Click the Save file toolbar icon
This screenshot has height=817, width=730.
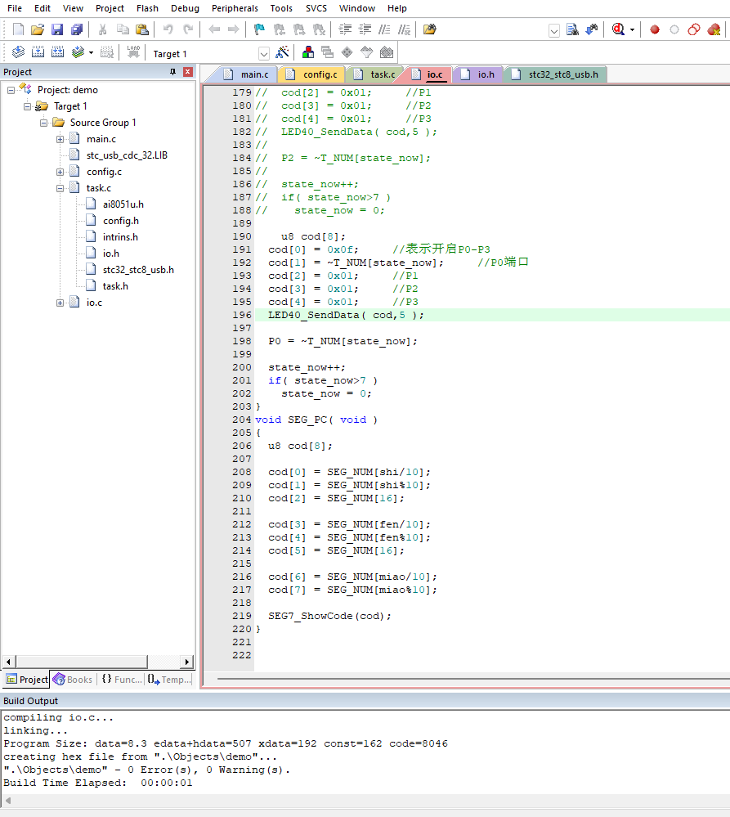57,29
